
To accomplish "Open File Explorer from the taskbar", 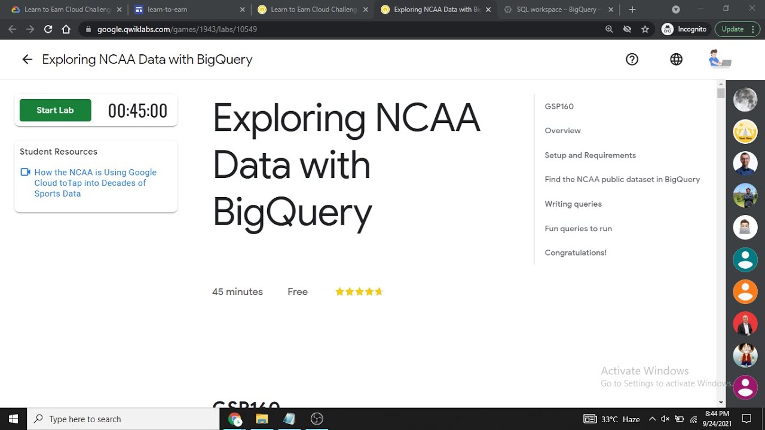I will pos(262,419).
